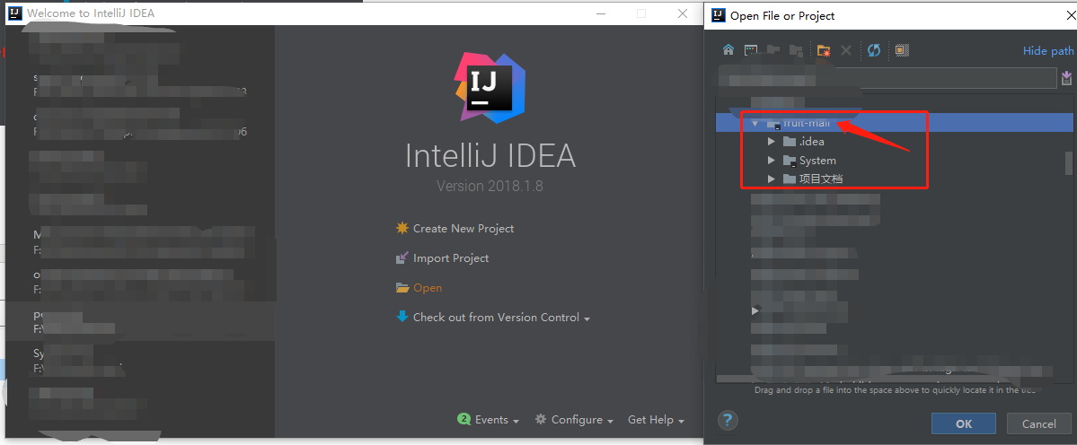Expand the System folder
This screenshot has height=445, width=1077.
tap(772, 161)
